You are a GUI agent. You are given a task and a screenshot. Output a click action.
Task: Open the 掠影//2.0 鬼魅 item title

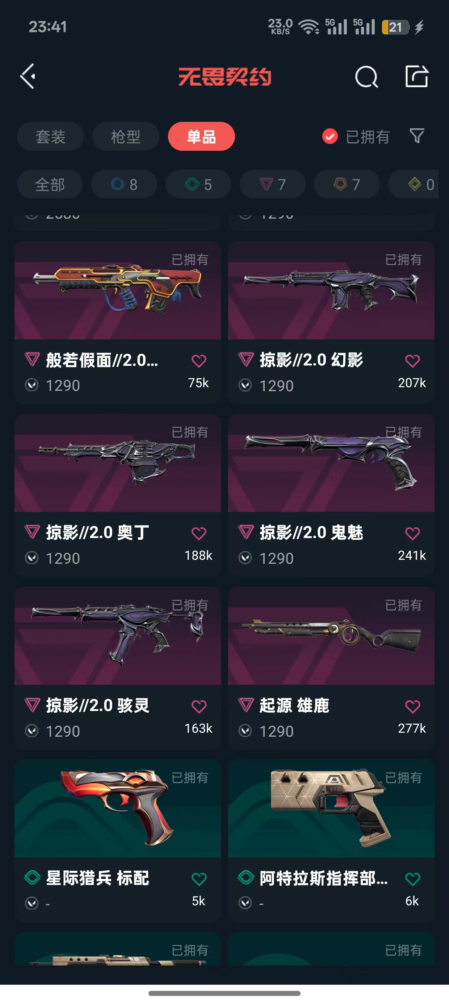(x=311, y=533)
